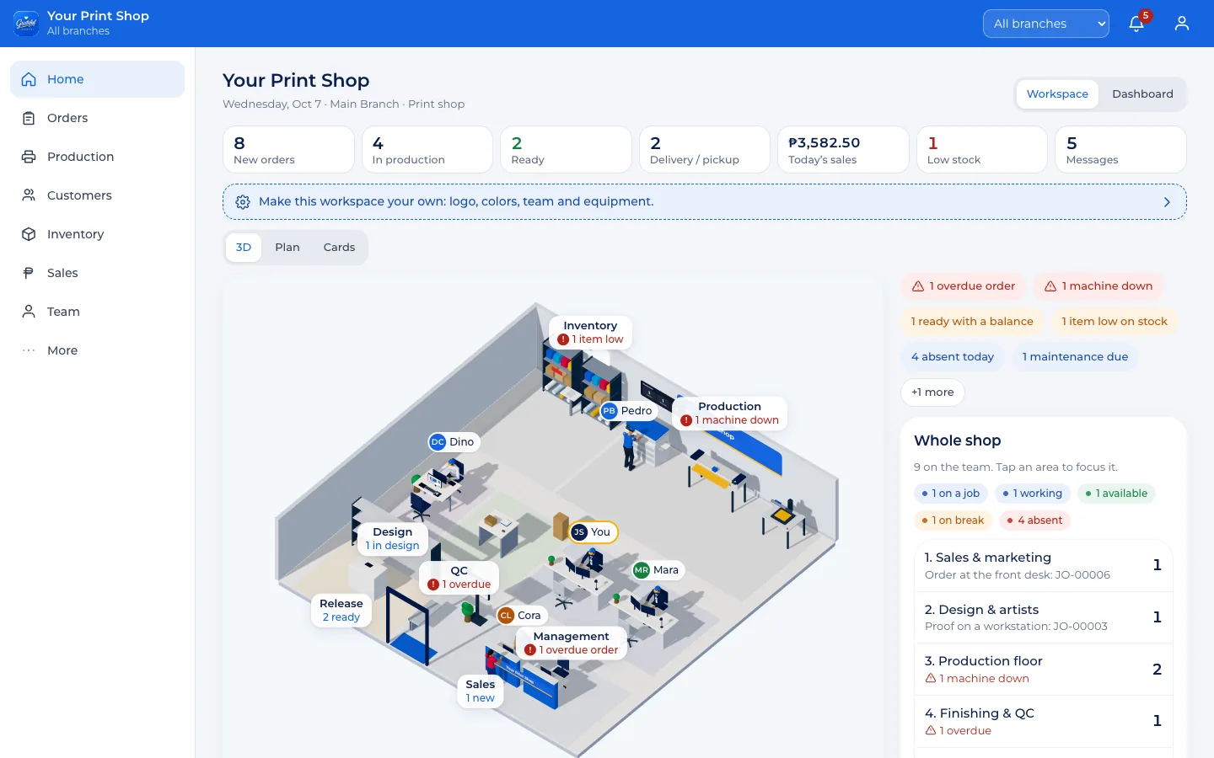Click the 1 maintenance due chip
Viewport: 1214px width, 758px height.
[1075, 357]
